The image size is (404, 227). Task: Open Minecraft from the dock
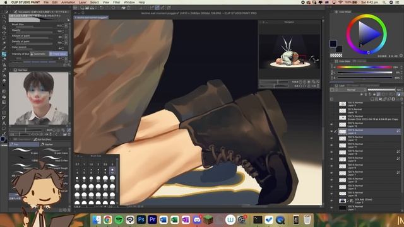pos(208,220)
